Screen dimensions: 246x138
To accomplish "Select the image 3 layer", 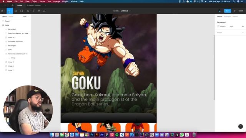I will (x=11, y=62).
